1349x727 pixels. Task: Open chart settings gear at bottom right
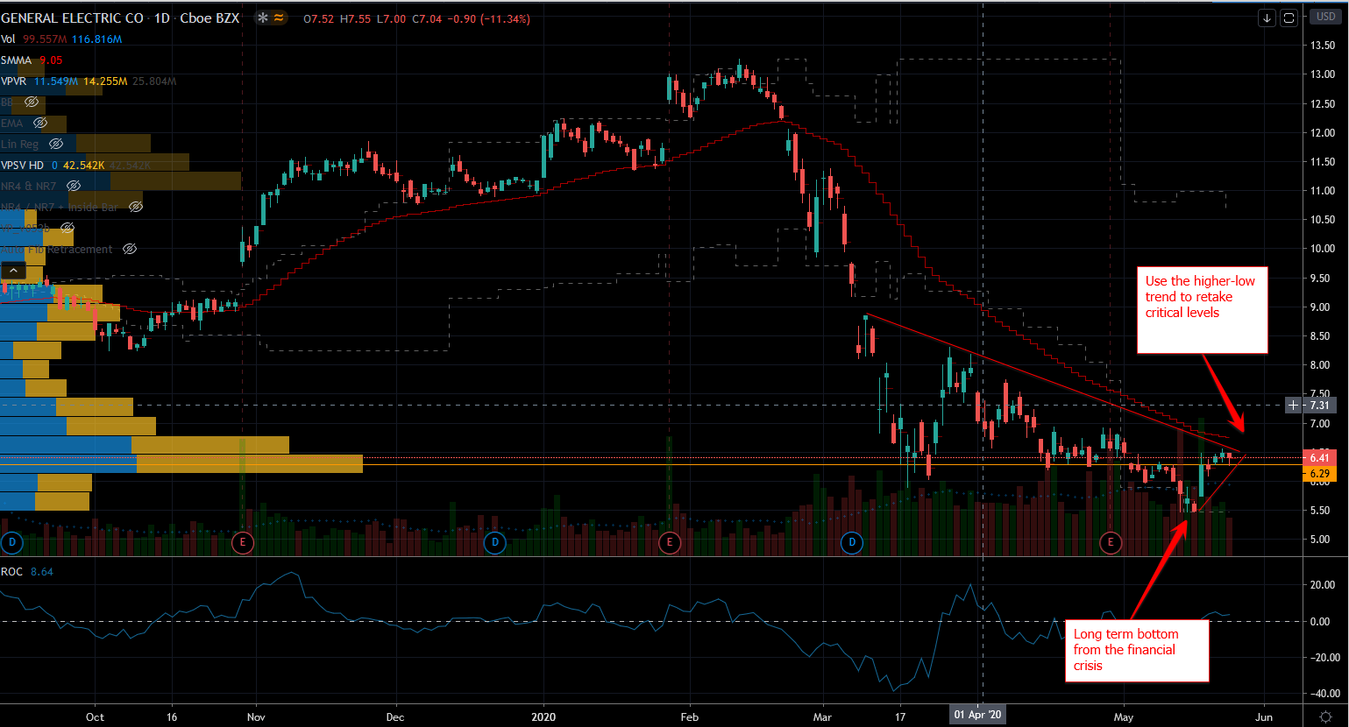tap(1325, 716)
